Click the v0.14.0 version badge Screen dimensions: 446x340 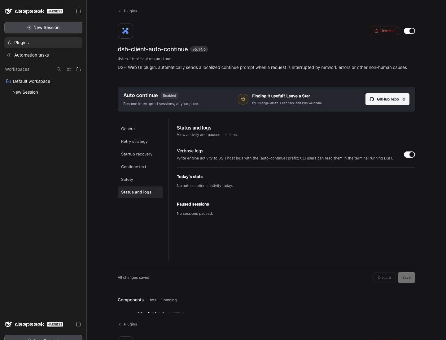tap(199, 49)
